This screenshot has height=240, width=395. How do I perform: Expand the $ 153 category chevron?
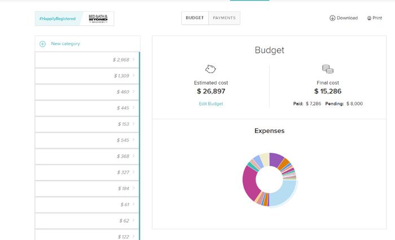pos(134,124)
